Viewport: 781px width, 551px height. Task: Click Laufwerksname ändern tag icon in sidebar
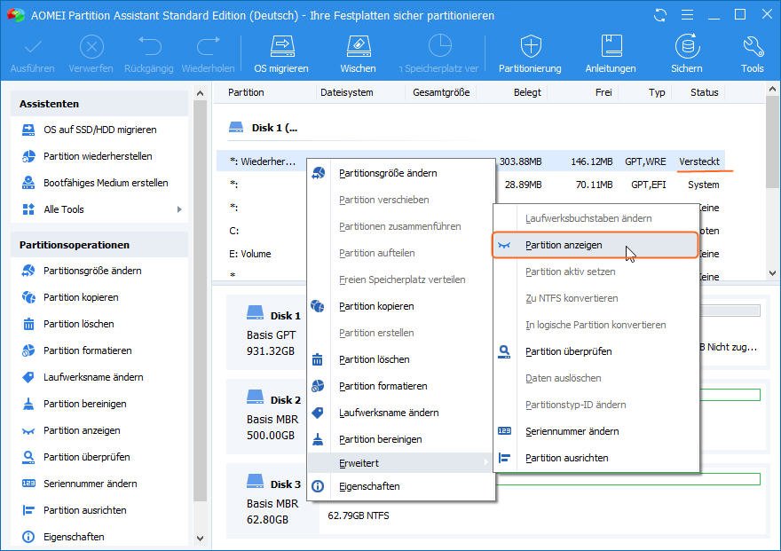click(28, 377)
